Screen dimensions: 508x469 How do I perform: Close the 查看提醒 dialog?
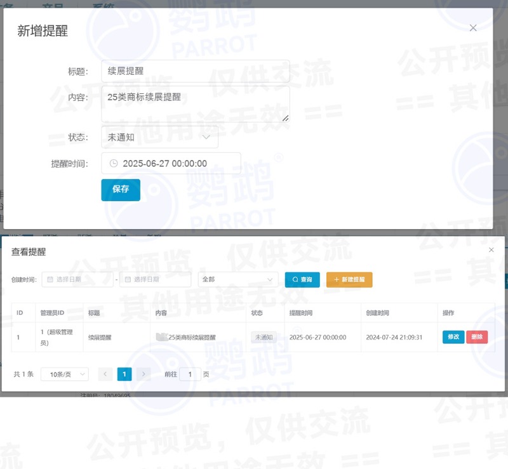coord(491,250)
